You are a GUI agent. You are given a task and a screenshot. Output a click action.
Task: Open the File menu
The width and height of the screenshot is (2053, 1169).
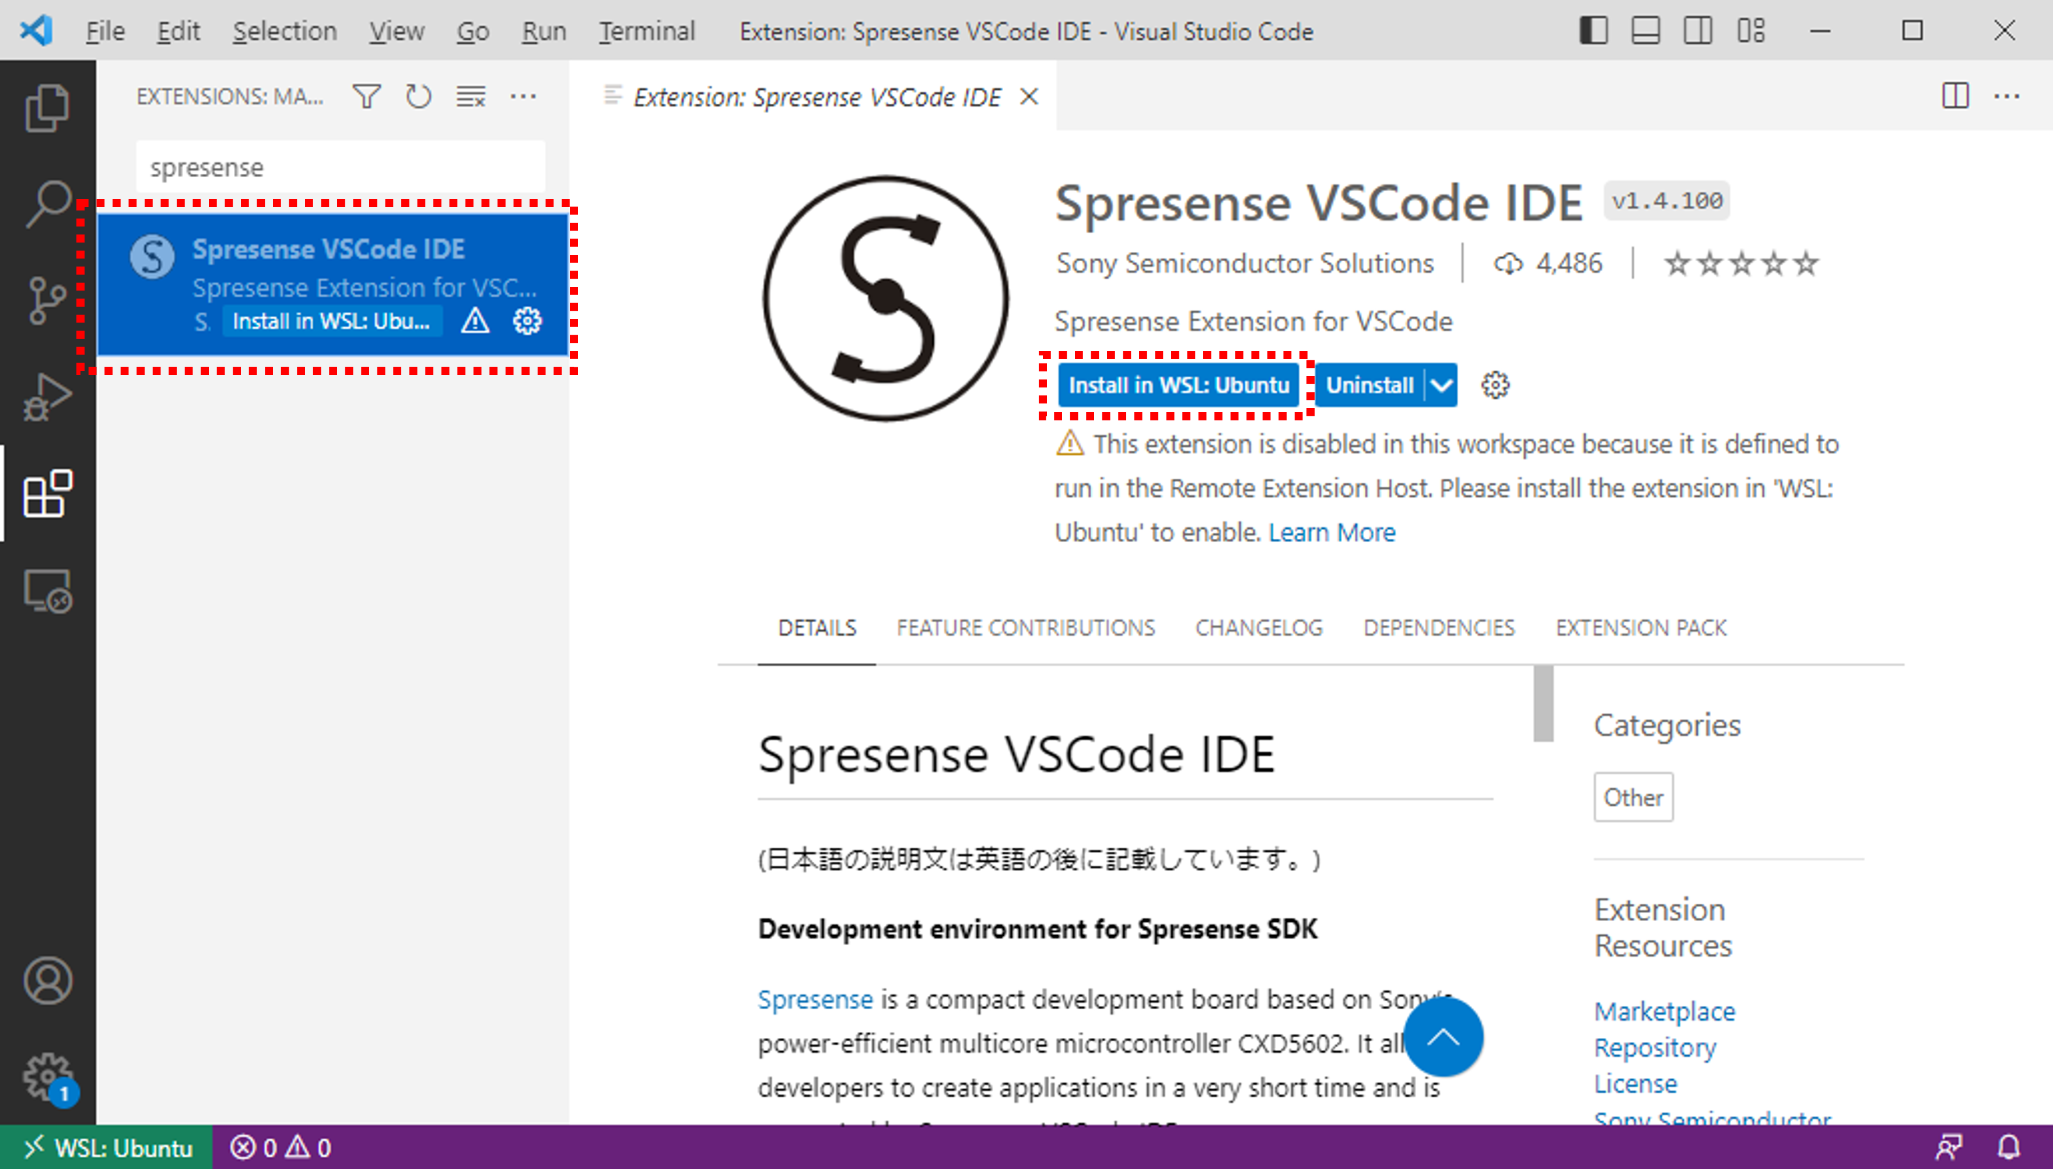[105, 30]
